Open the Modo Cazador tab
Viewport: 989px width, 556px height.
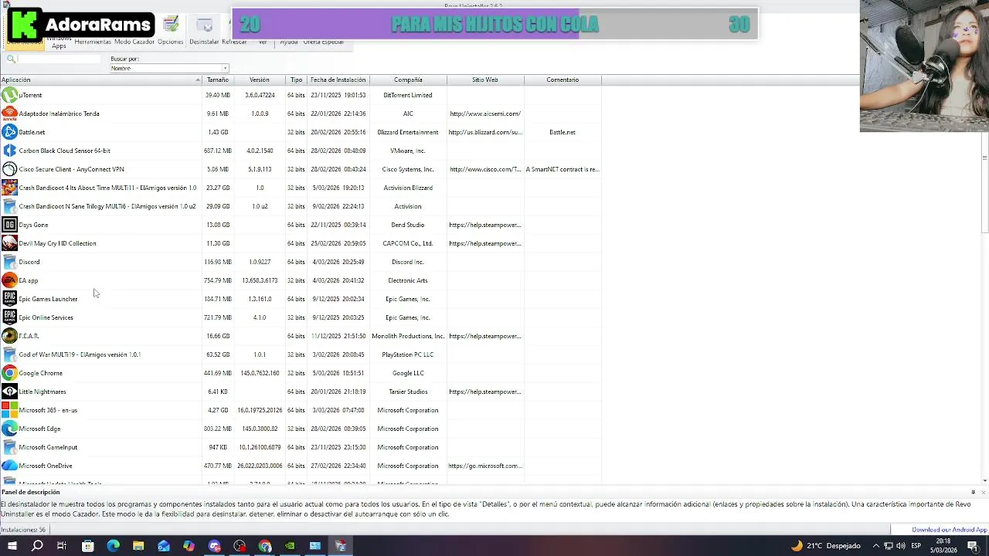(134, 42)
